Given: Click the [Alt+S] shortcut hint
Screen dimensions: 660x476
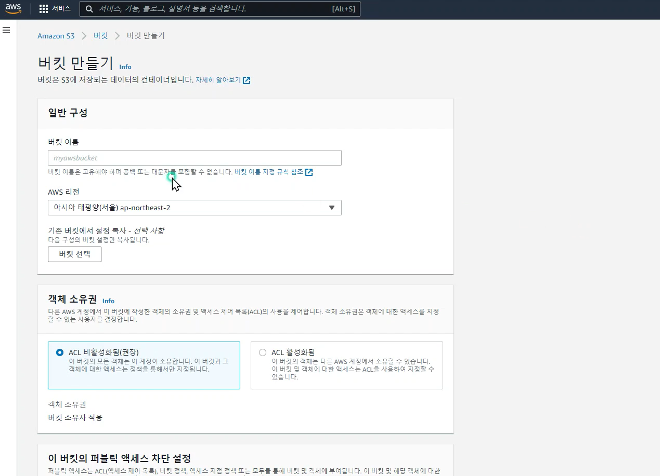Looking at the screenshot, I should coord(344,9).
